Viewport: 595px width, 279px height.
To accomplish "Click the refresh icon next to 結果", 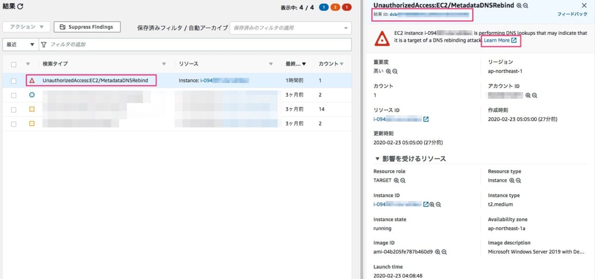I will [x=20, y=7].
